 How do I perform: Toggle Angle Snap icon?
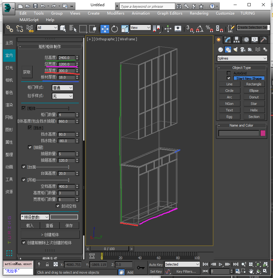click(199, 29)
